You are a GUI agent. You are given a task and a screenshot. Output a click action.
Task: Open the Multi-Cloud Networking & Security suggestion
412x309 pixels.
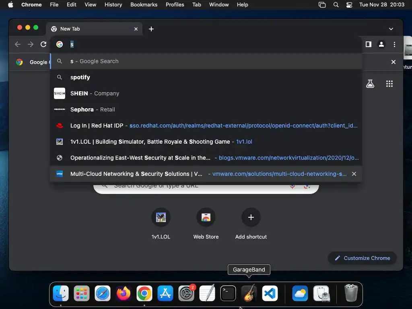(x=206, y=174)
